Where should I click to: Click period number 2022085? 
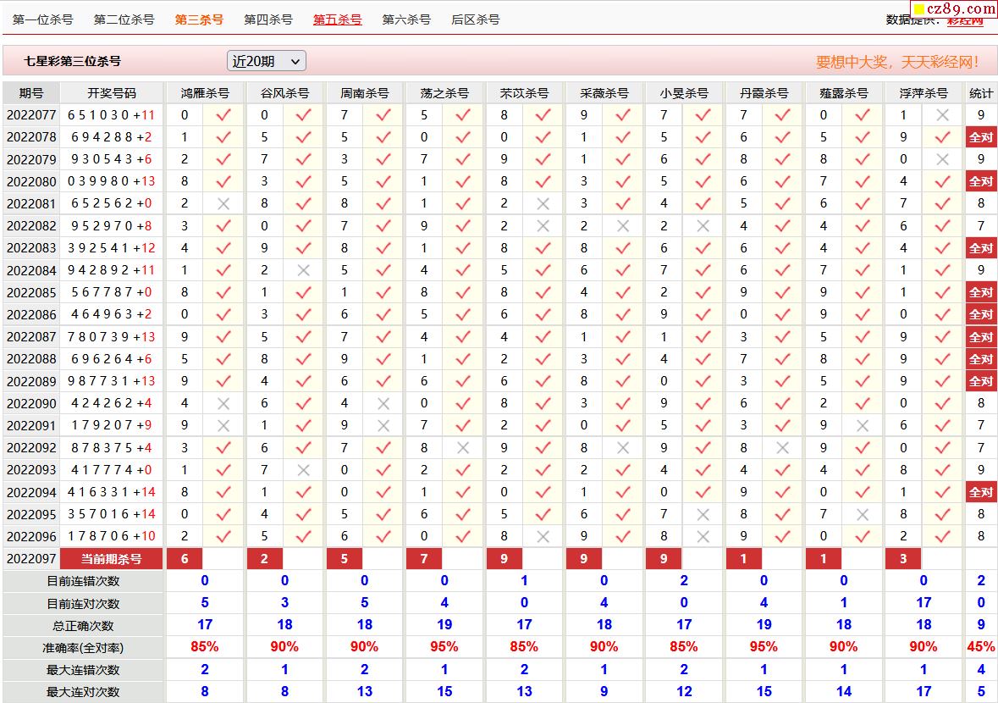tap(31, 292)
